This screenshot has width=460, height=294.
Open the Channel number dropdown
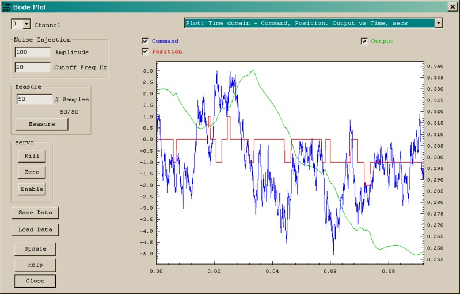click(x=26, y=24)
